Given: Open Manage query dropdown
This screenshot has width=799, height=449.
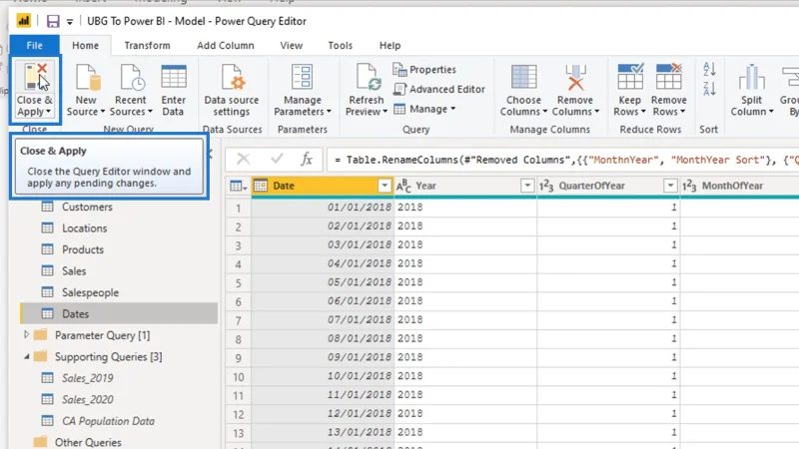Looking at the screenshot, I should 425,109.
